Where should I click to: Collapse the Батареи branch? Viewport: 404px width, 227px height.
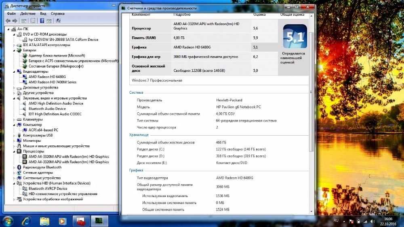[x=14, y=50]
